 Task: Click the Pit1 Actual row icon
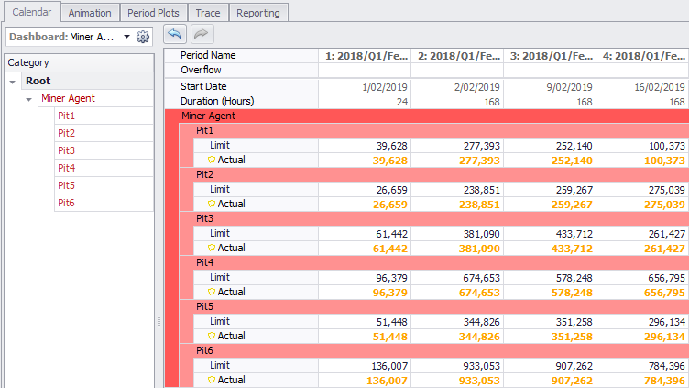[212, 160]
